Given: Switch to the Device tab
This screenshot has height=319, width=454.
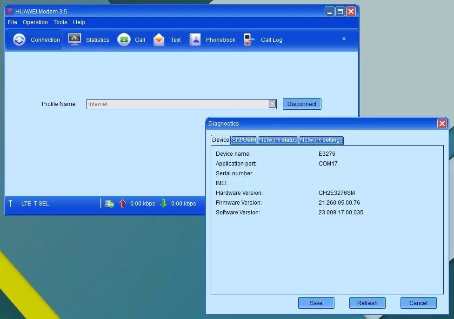Looking at the screenshot, I should click(220, 140).
